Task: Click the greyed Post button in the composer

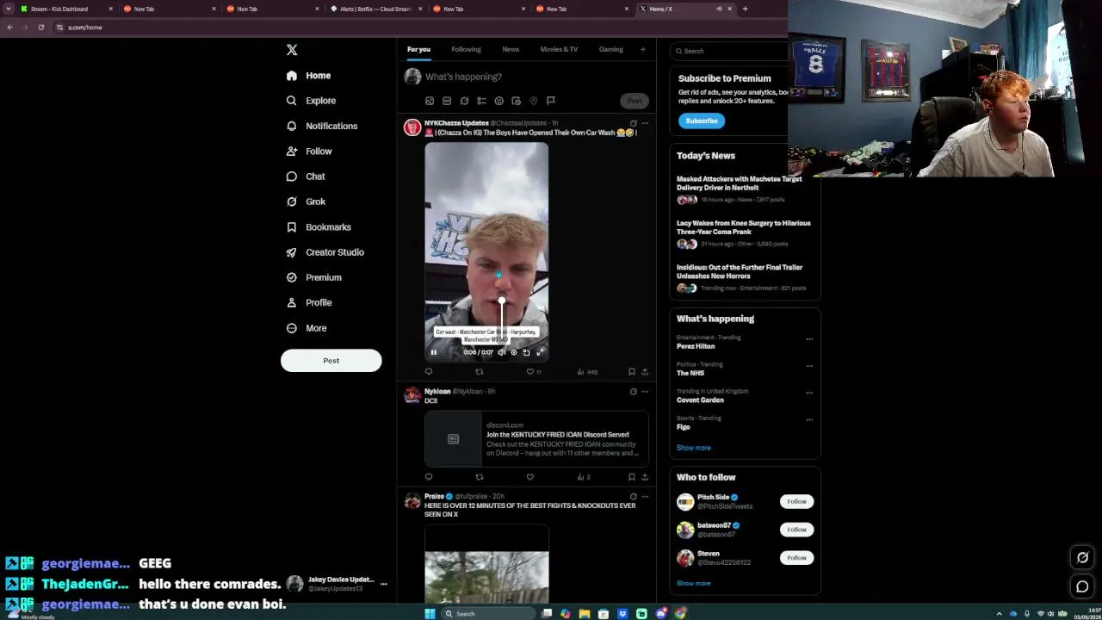Action: (634, 101)
